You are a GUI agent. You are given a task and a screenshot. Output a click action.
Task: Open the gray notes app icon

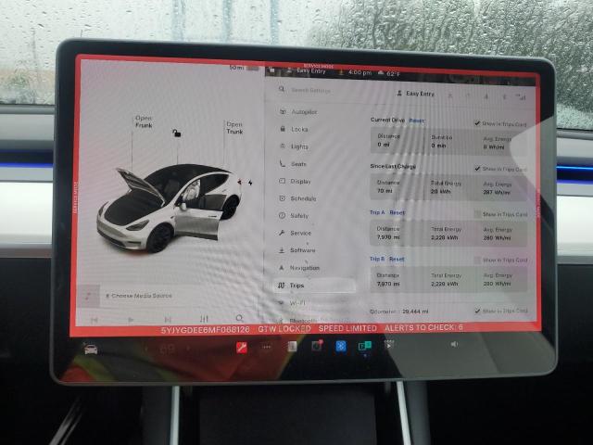[x=293, y=347]
